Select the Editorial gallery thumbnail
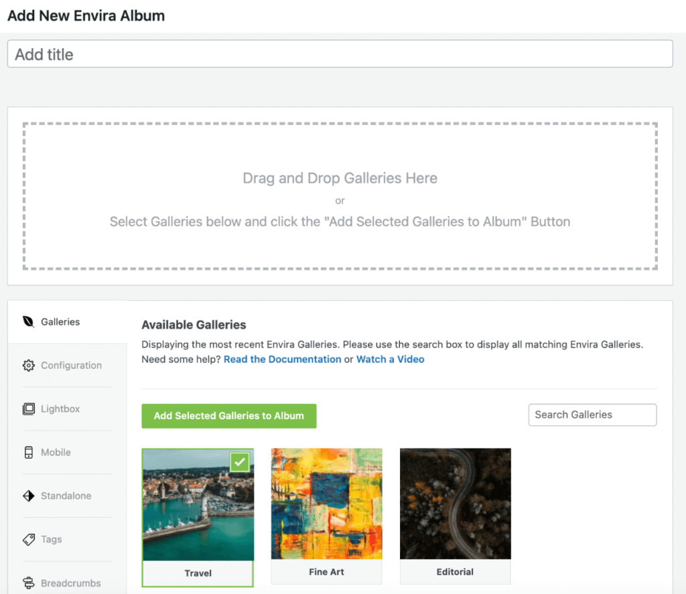The height and width of the screenshot is (594, 686). 455,504
